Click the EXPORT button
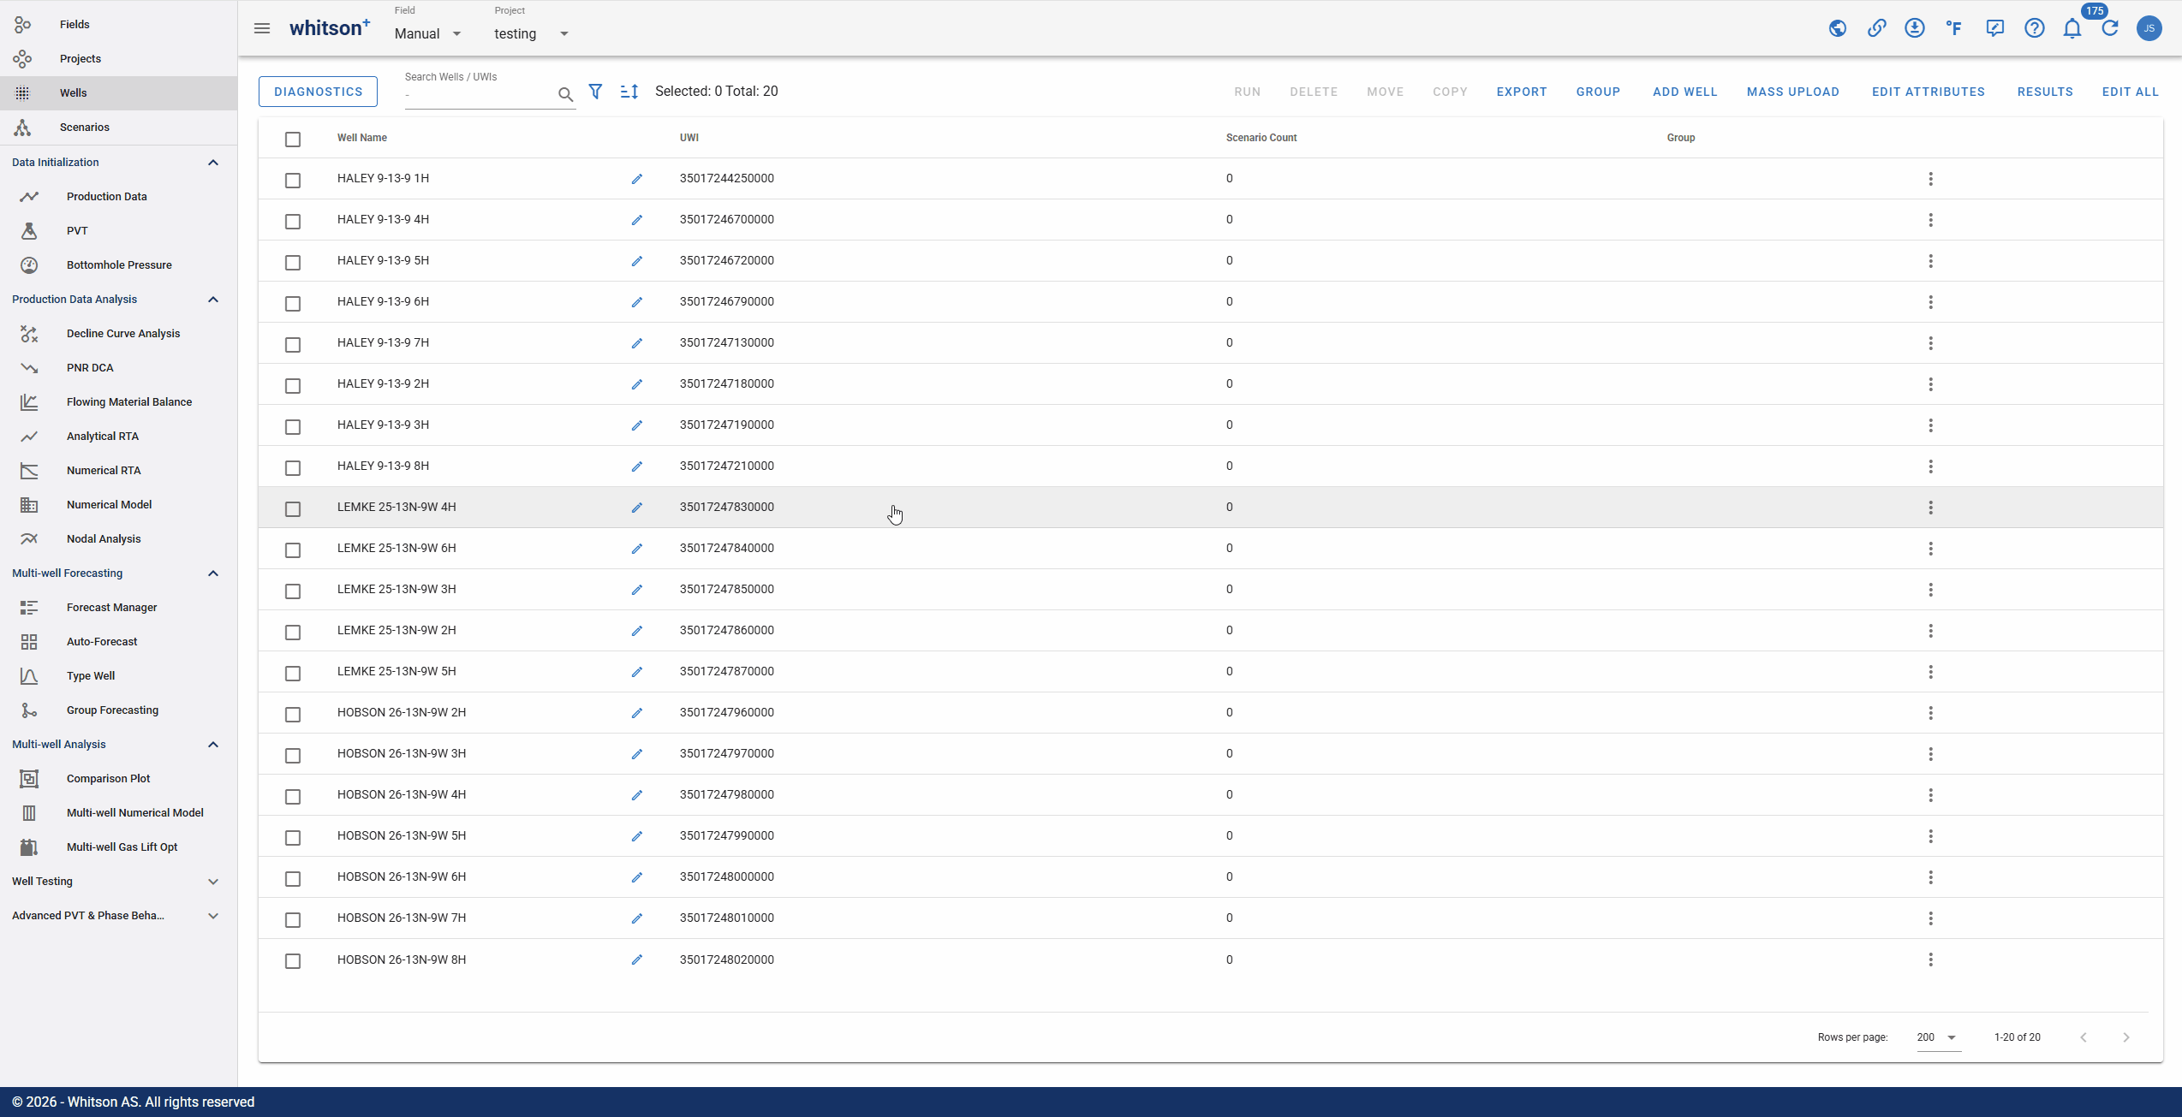 click(1522, 92)
